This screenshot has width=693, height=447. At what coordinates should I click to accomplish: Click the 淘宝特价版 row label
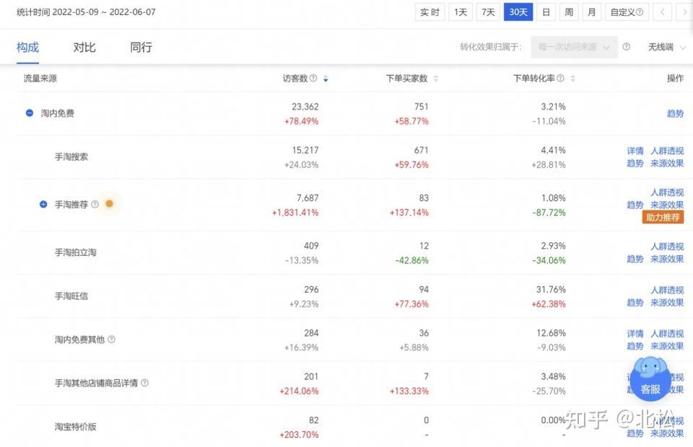[x=75, y=426]
